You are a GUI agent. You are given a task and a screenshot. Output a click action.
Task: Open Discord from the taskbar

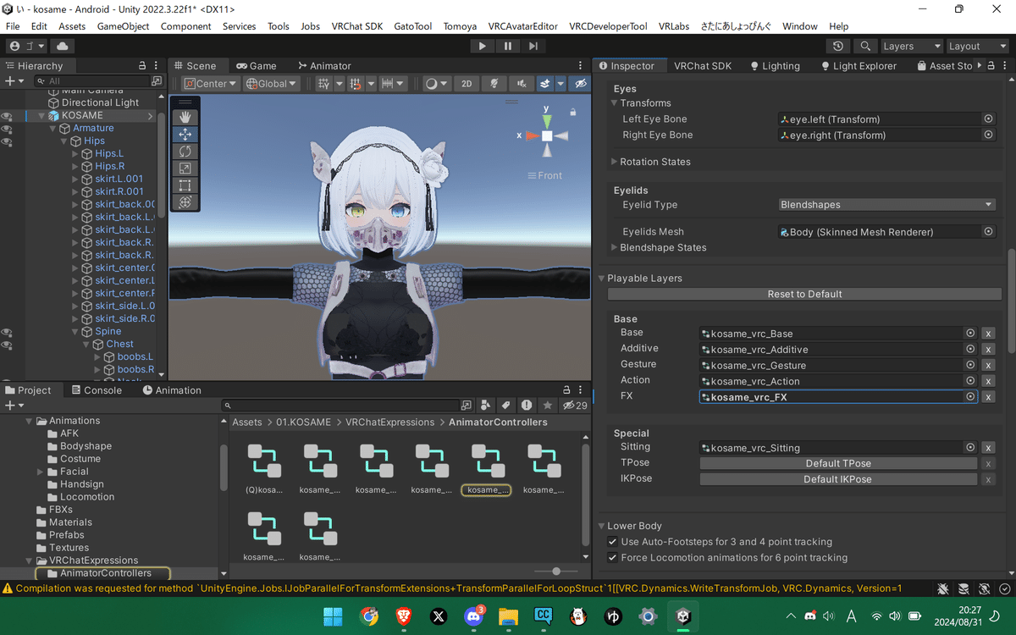point(473,616)
